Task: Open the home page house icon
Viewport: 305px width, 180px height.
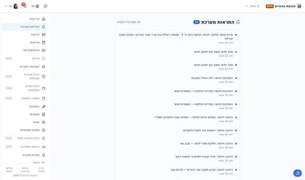Action: coord(44,19)
